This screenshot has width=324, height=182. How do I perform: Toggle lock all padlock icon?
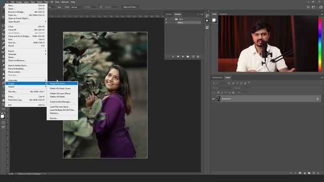pyautogui.click(x=233, y=93)
